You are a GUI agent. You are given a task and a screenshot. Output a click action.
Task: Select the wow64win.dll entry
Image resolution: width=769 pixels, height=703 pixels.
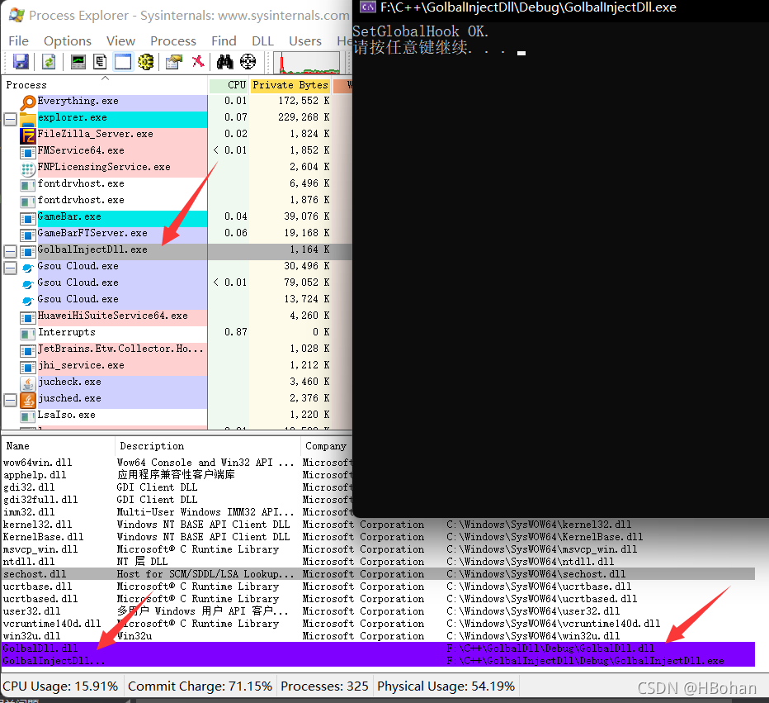pyautogui.click(x=177, y=463)
